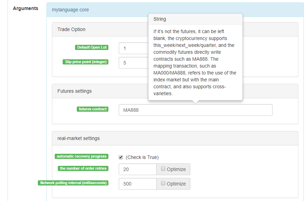Enable Optimize for order retries

tap(163, 169)
